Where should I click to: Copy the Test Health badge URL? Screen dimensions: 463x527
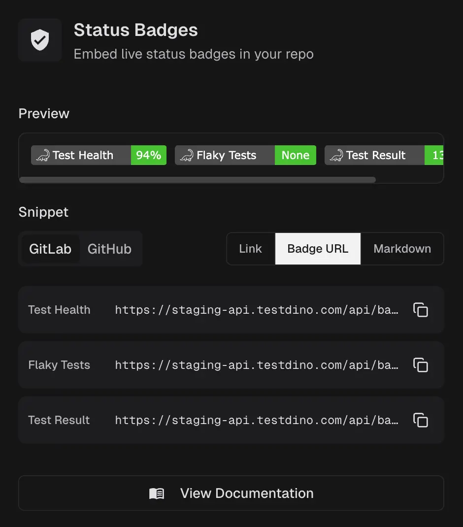click(x=420, y=310)
